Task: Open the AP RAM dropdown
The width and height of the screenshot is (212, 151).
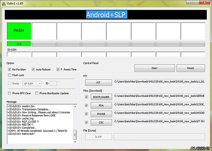Action: coord(32,84)
